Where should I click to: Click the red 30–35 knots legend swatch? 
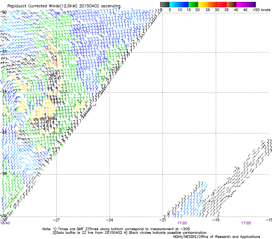click(222, 4)
